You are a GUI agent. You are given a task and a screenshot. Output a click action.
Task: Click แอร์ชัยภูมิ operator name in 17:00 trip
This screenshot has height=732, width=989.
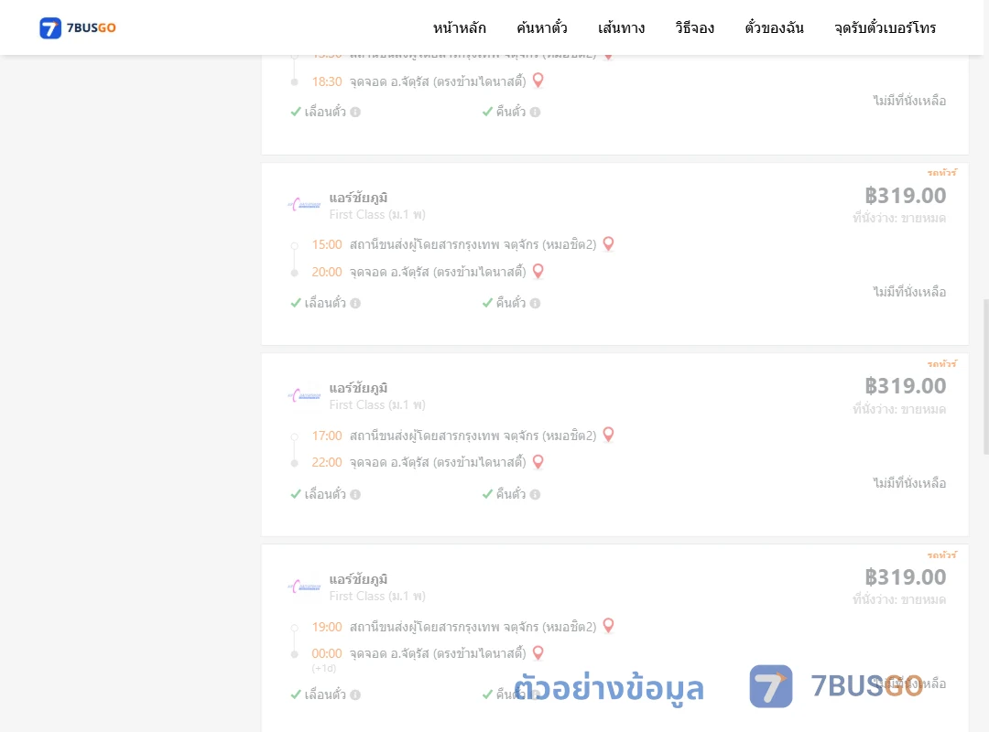click(x=358, y=388)
